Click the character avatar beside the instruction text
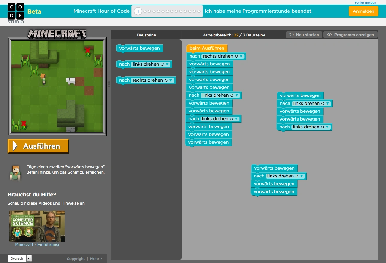The image size is (386, 263). click(15, 173)
